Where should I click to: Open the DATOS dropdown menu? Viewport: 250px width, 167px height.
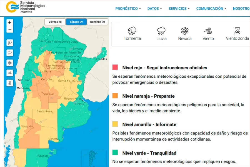(x=154, y=9)
